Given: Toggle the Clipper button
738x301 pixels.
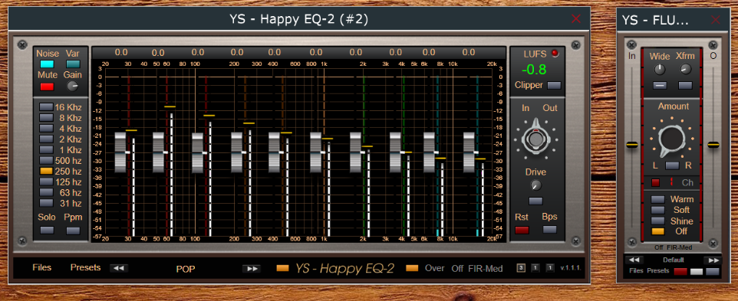Looking at the screenshot, I should tap(554, 86).
